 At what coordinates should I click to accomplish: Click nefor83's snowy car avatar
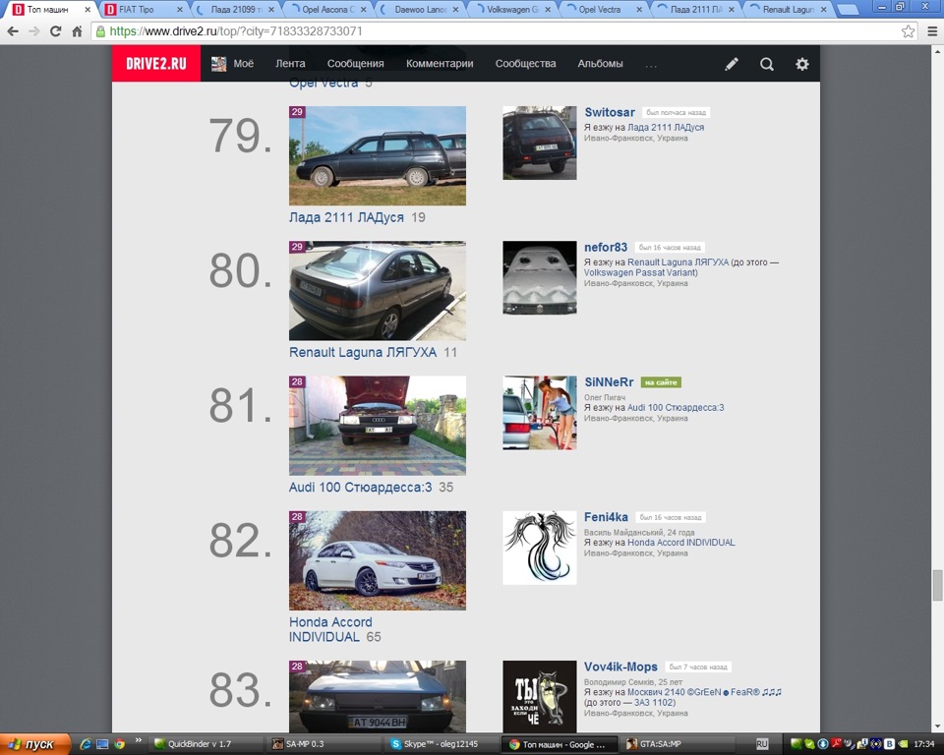(540, 277)
